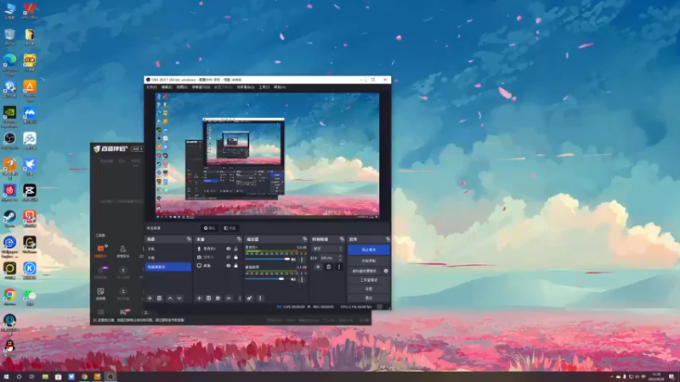
Task: Remove selected source with trash icon
Action: coord(208,298)
